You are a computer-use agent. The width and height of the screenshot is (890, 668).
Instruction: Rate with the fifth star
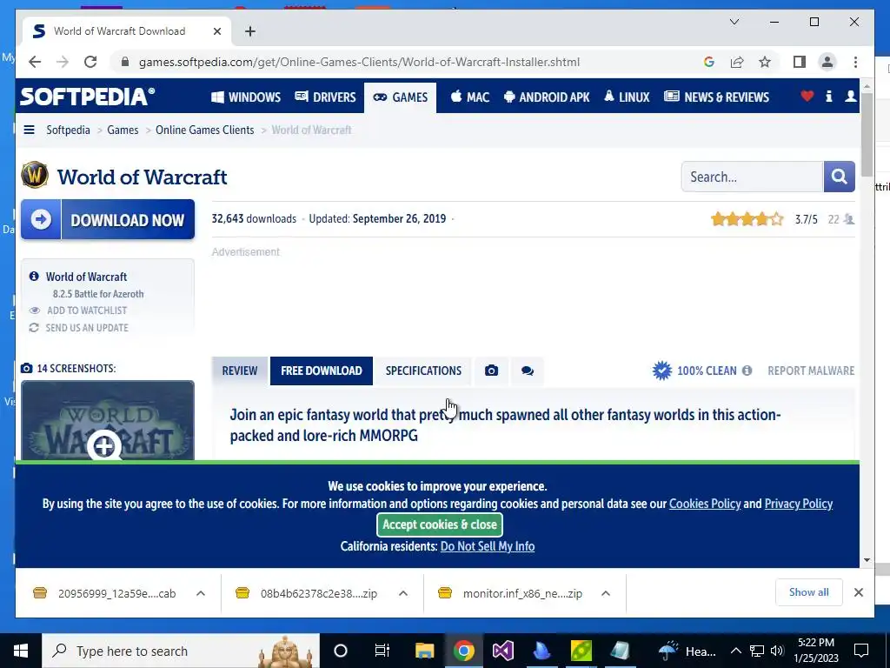777,219
